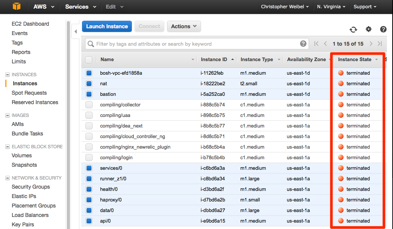Collapse the INSTANCES sidebar section
This screenshot has width=393, height=229.
8,75
